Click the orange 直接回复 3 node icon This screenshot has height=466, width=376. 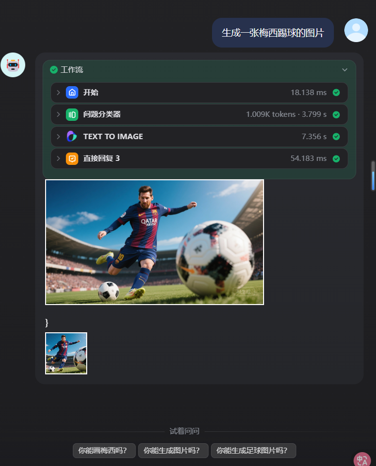point(72,158)
